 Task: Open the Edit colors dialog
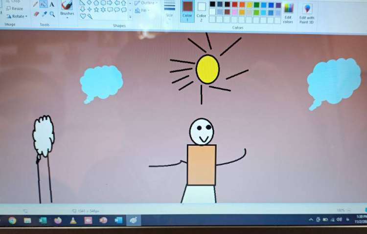[288, 13]
